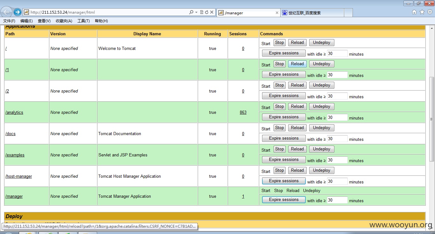Stop the /host-manager application
This screenshot has width=435, height=234.
(280, 170)
